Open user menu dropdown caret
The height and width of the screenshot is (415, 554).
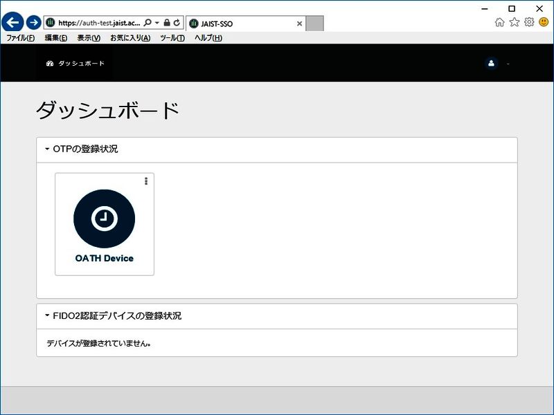click(508, 64)
